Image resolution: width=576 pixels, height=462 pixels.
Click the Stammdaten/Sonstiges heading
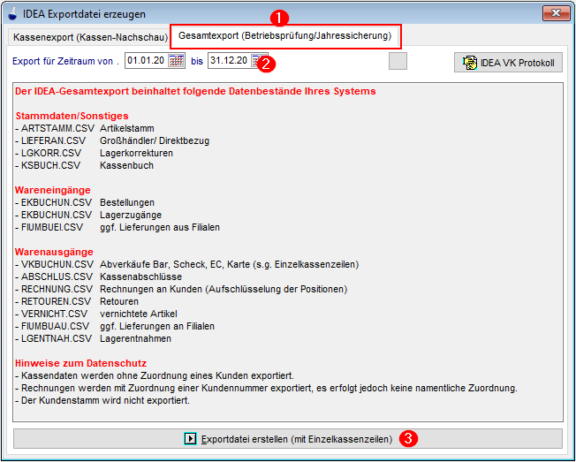(x=72, y=116)
